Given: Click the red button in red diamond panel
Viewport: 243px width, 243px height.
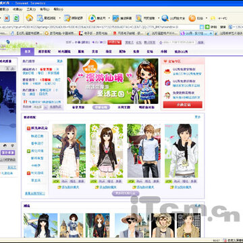Looking at the screenshot, I should point(182,105).
